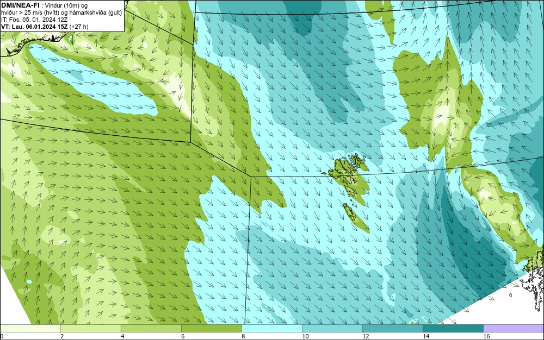The image size is (544, 340).
Task: Click the legend scale label 6
Action: click(183, 336)
